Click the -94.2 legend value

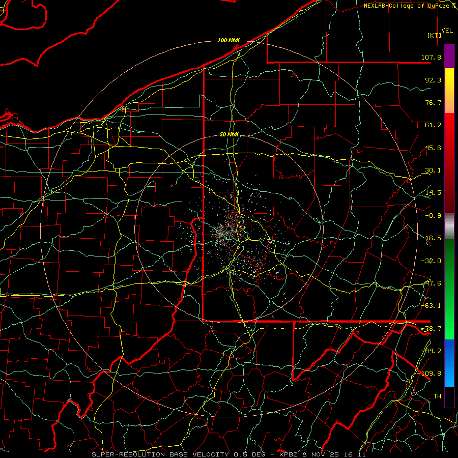pos(431,351)
